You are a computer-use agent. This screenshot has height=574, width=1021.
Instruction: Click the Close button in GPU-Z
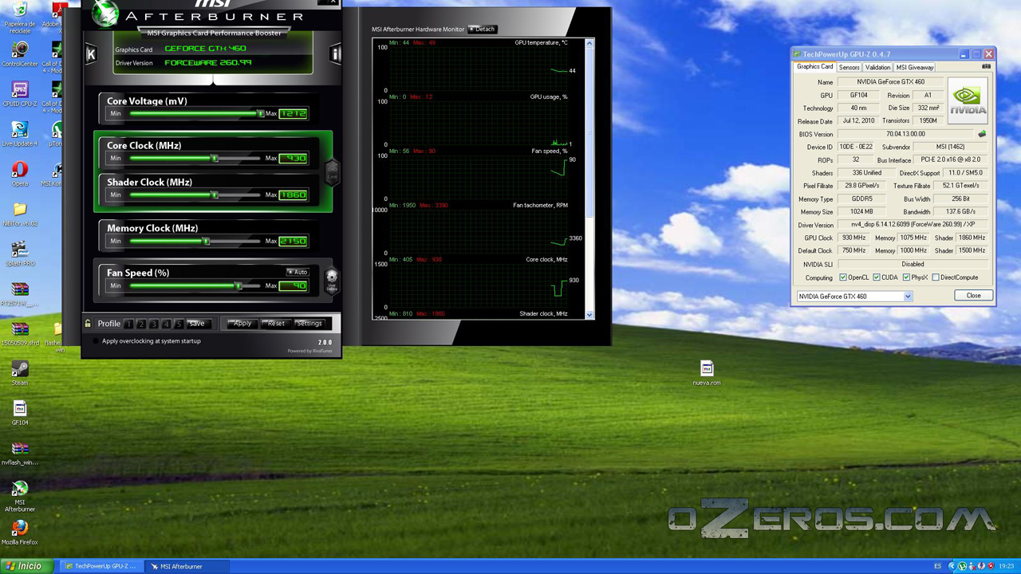(974, 296)
